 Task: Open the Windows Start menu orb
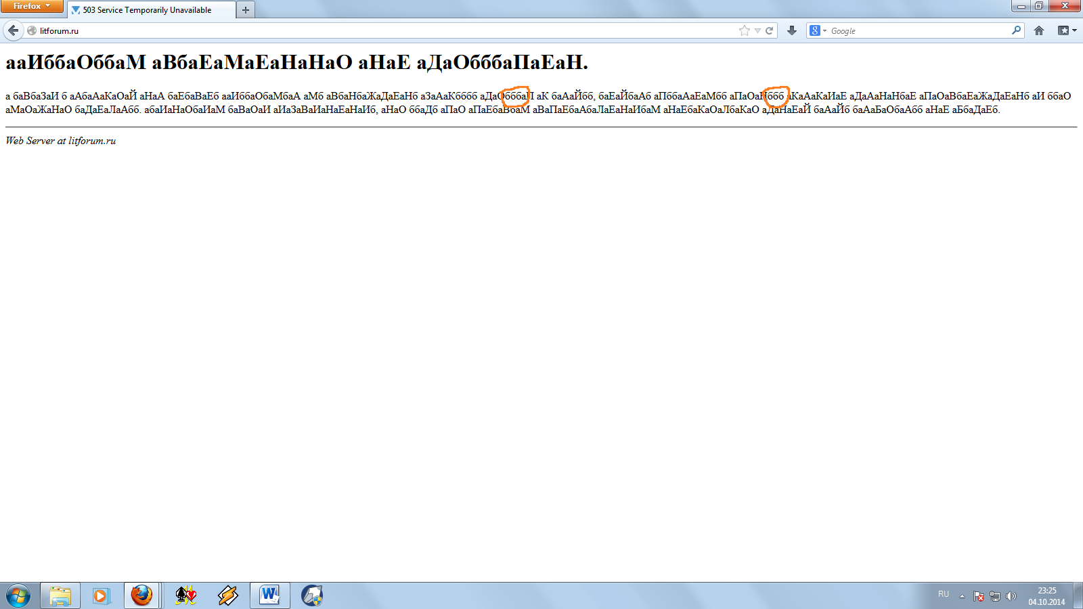[18, 595]
